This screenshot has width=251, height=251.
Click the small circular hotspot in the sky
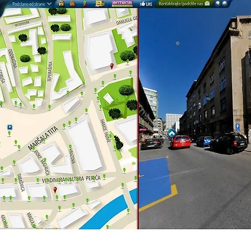click(x=177, y=44)
